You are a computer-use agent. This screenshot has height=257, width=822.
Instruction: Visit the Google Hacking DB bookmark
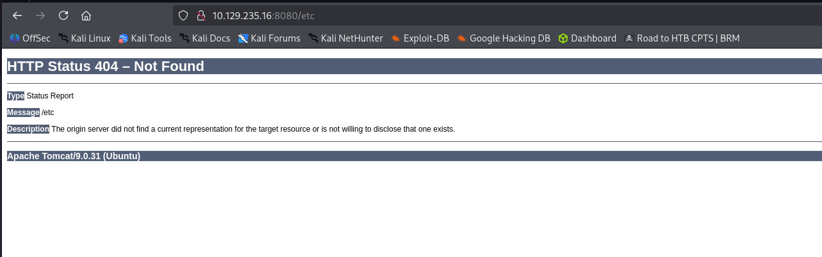504,38
